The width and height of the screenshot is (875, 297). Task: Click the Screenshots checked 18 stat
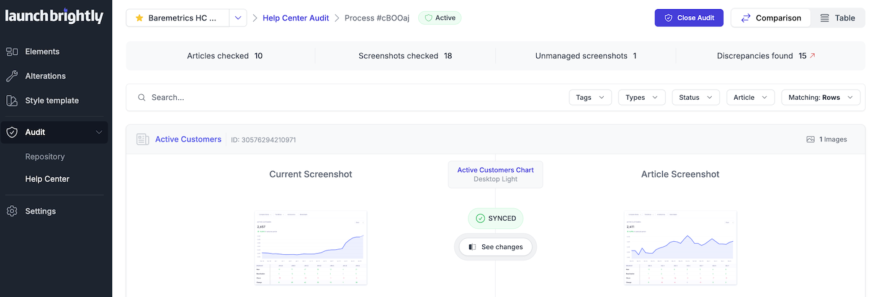[x=405, y=56]
